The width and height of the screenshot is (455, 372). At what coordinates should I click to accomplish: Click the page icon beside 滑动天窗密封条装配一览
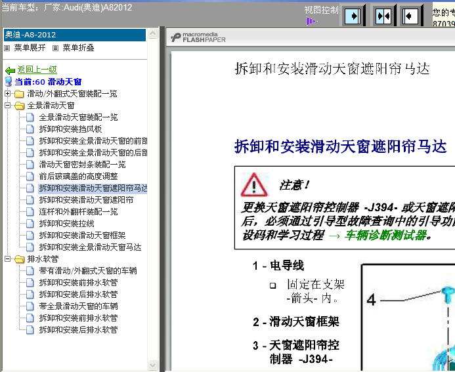pos(30,165)
